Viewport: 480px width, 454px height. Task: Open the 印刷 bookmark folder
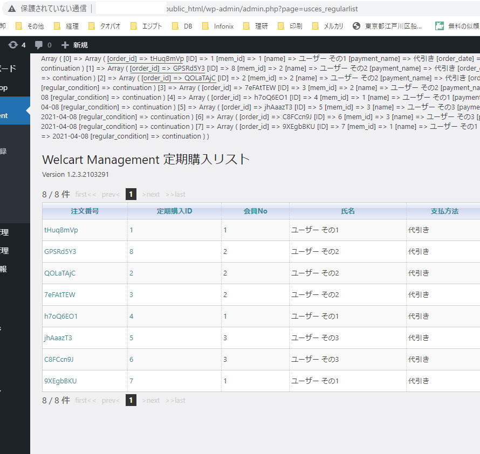click(x=290, y=26)
